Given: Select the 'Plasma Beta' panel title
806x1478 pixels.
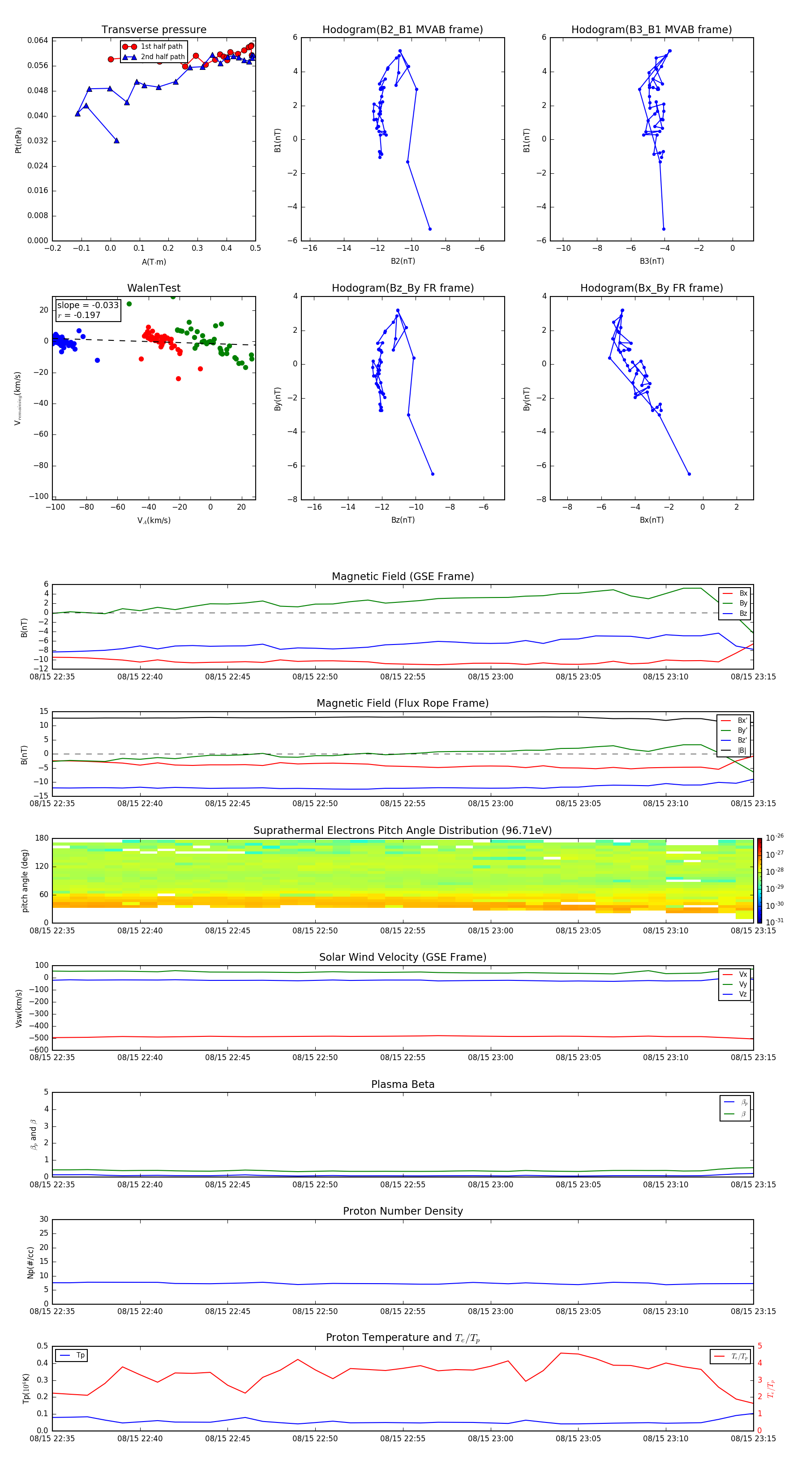Looking at the screenshot, I should (x=403, y=1085).
